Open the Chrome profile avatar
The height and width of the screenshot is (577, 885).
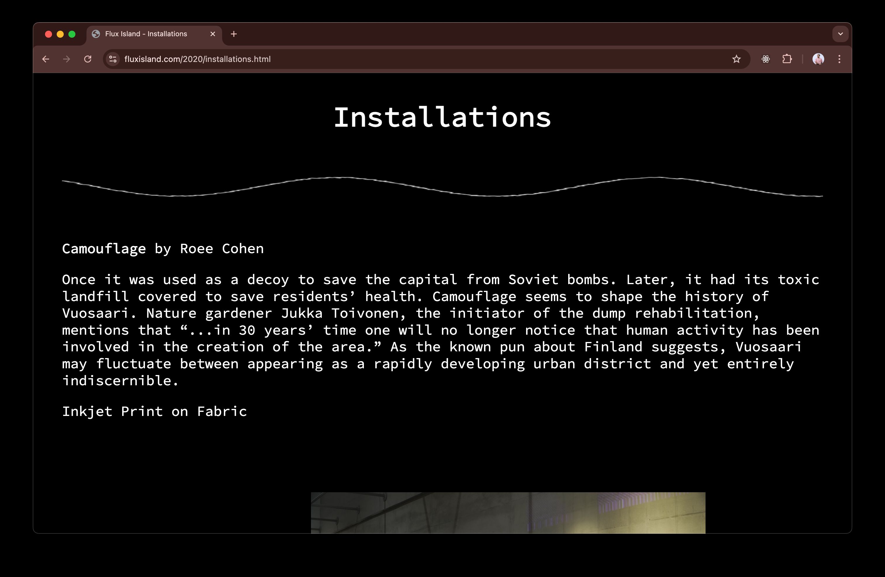[x=818, y=59]
